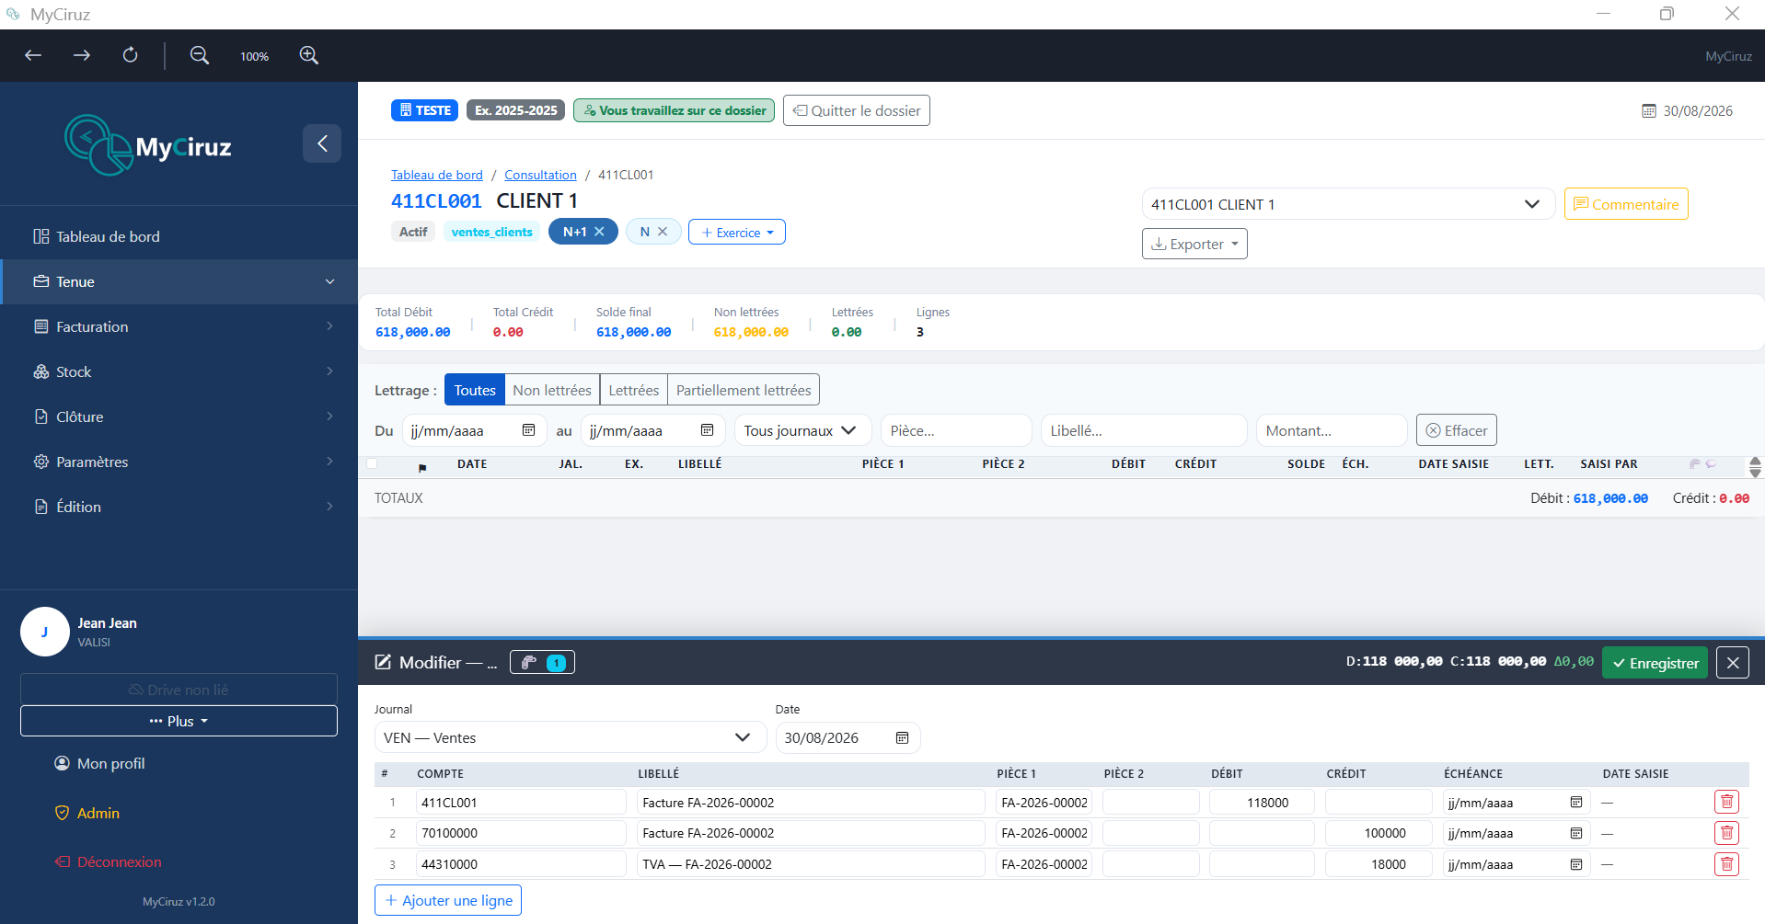This screenshot has width=1765, height=924.
Task: Open the Tous journaux dropdown
Action: point(800,430)
